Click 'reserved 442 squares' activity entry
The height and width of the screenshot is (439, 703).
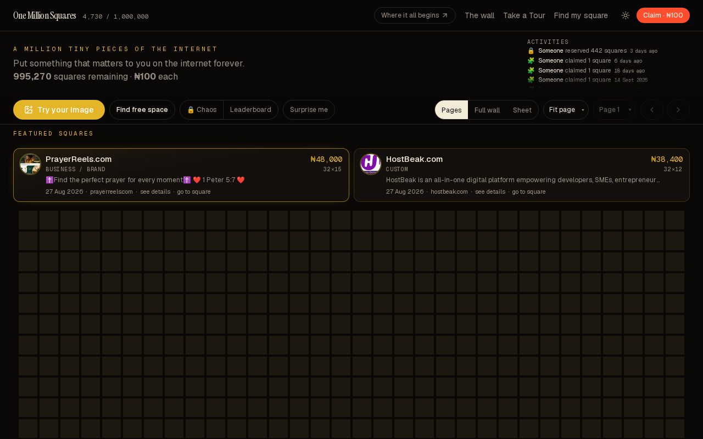tap(592, 50)
